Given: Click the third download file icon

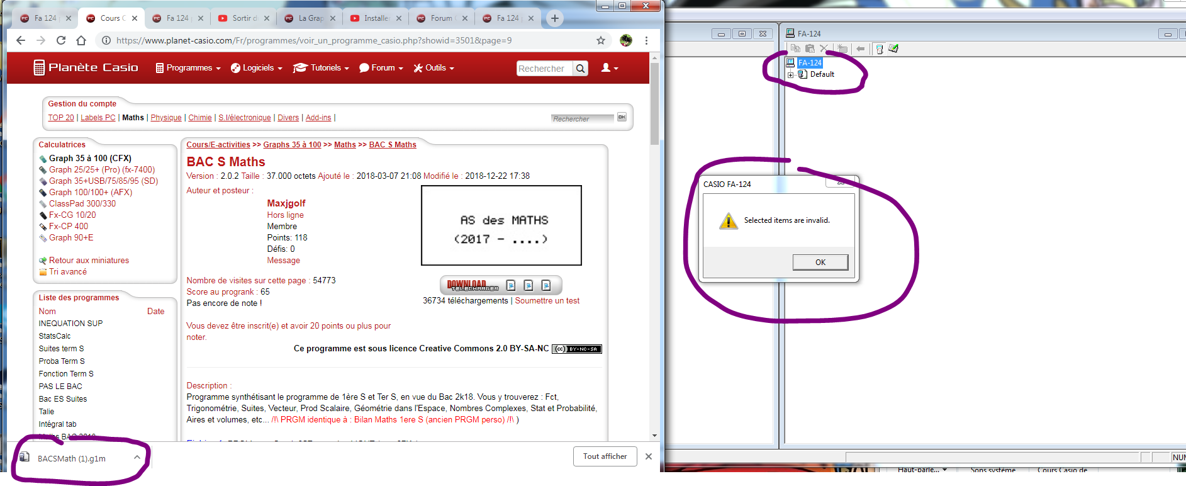Looking at the screenshot, I should [546, 285].
